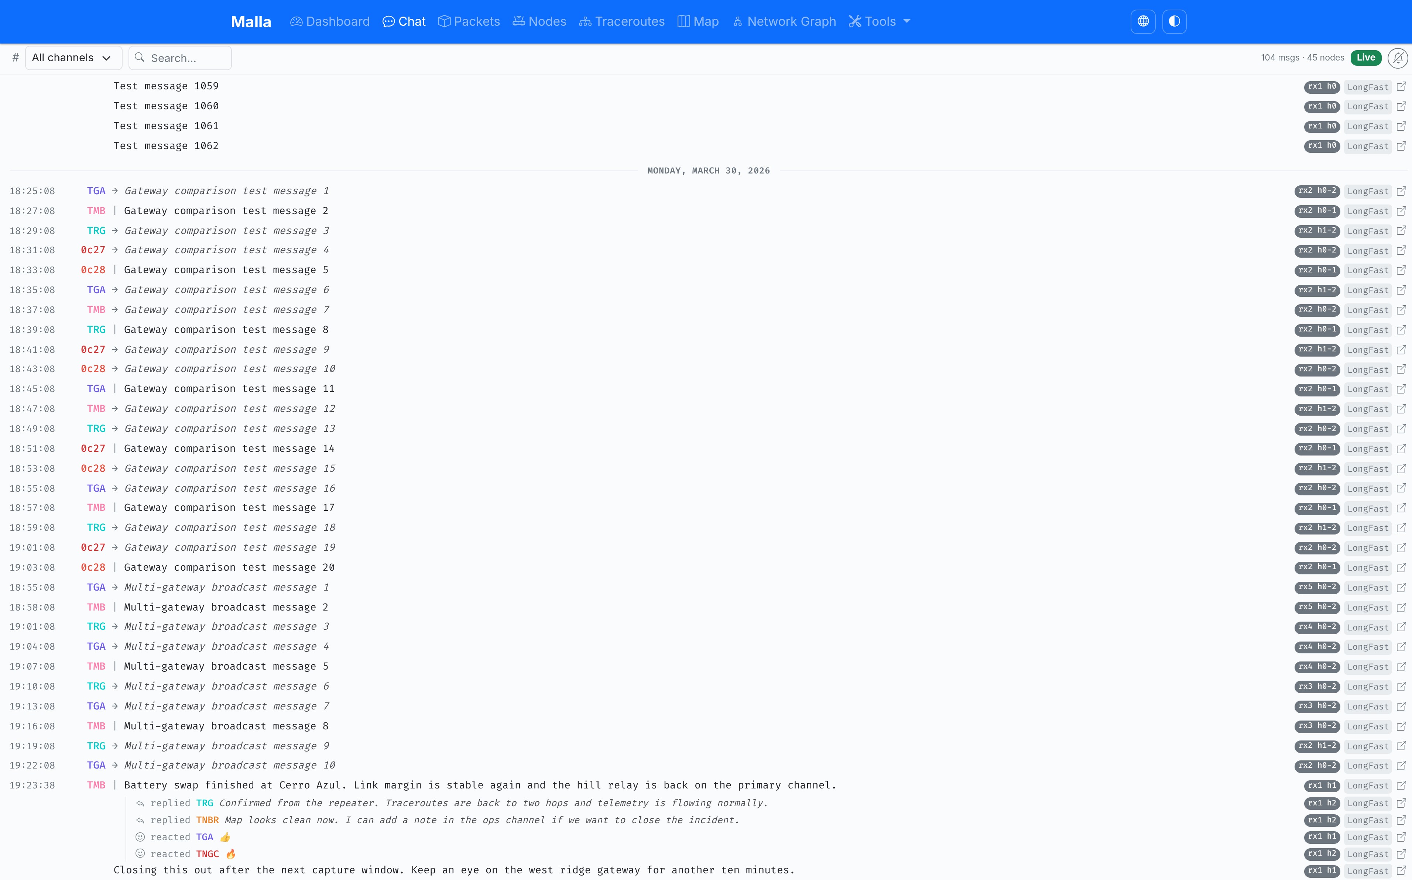Click the thumbs-up emoji reaction
Viewport: 1412px width, 880px height.
225,837
